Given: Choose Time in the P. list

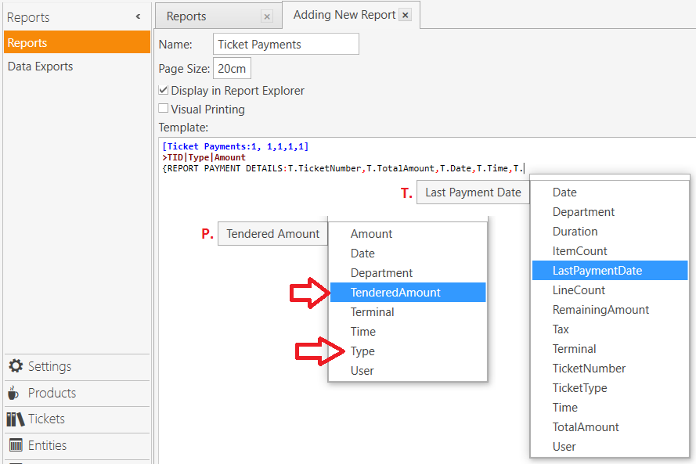Looking at the screenshot, I should click(x=408, y=331).
